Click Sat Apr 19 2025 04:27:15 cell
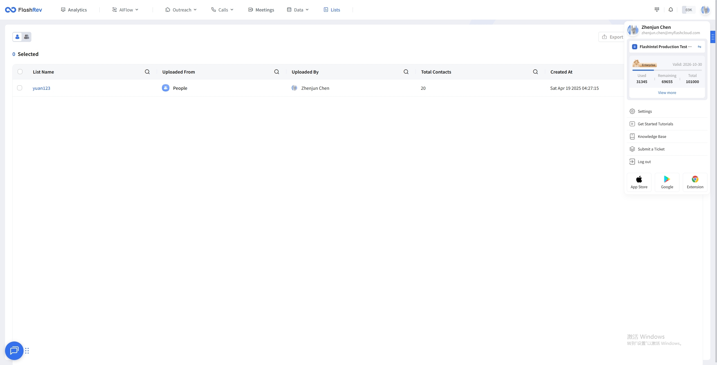The width and height of the screenshot is (717, 365). 574,88
